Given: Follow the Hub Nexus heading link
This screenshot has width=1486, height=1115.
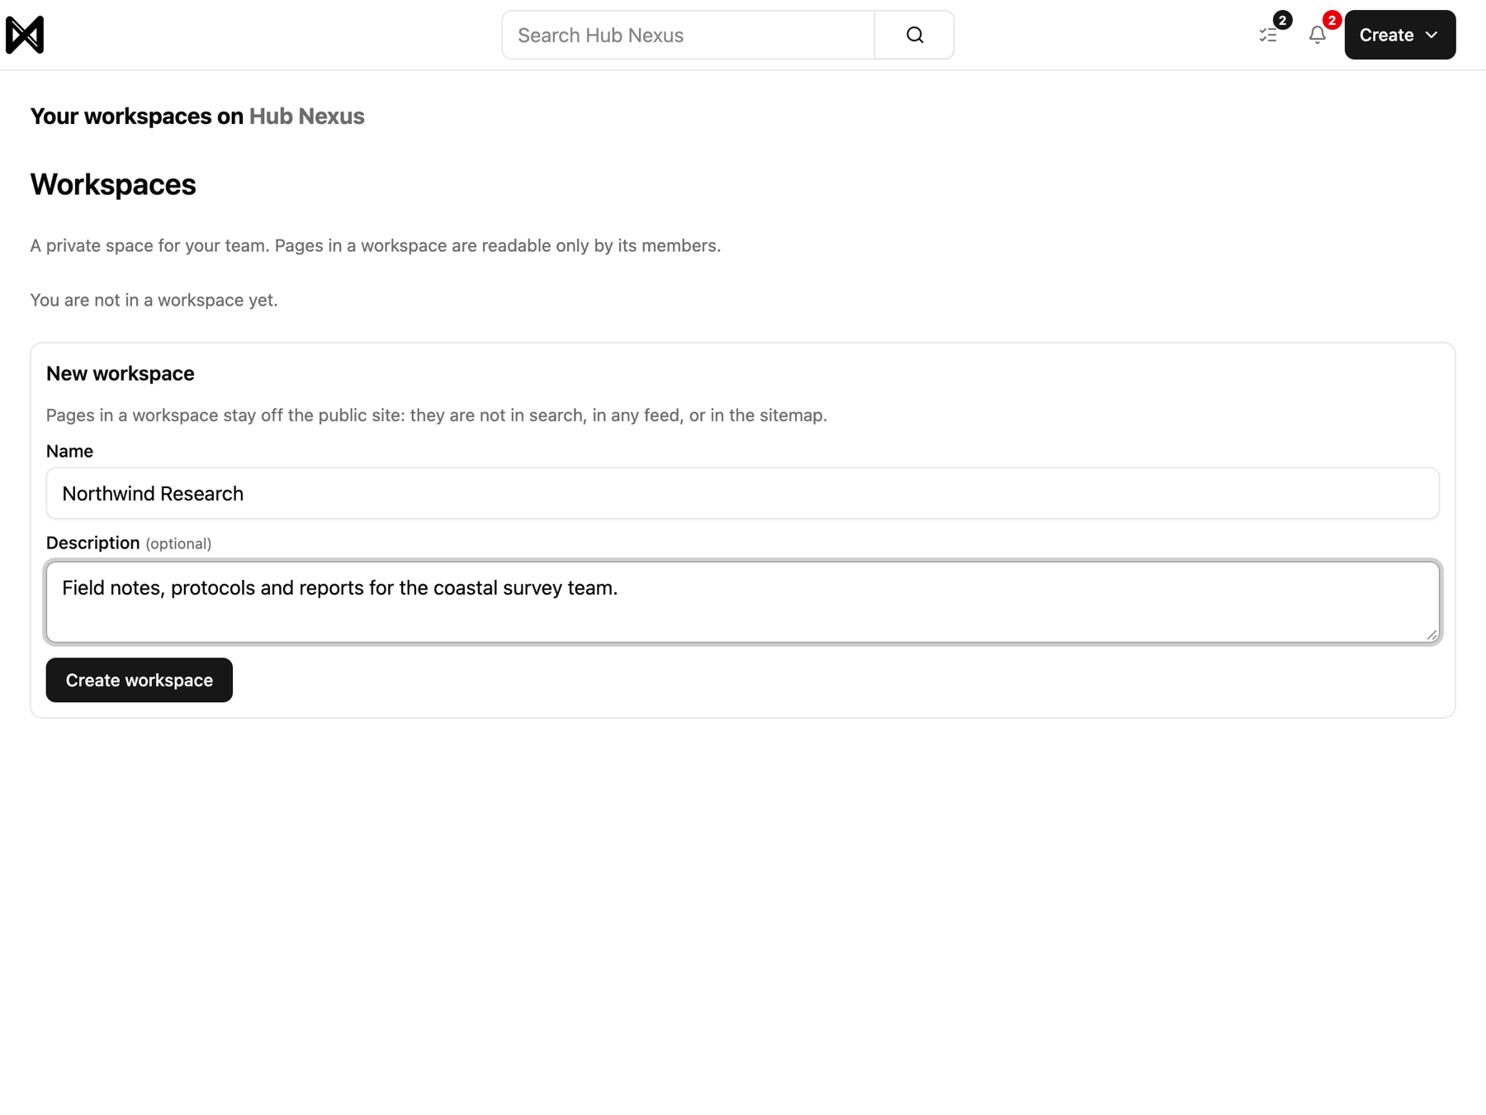Looking at the screenshot, I should click(x=306, y=116).
